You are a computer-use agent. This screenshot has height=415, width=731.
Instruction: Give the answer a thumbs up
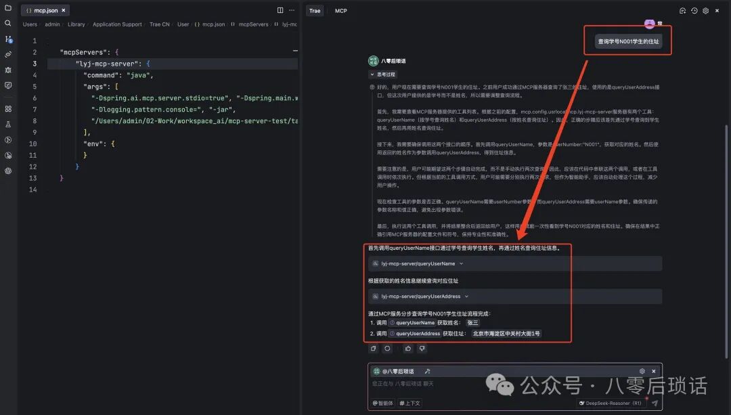pos(407,347)
